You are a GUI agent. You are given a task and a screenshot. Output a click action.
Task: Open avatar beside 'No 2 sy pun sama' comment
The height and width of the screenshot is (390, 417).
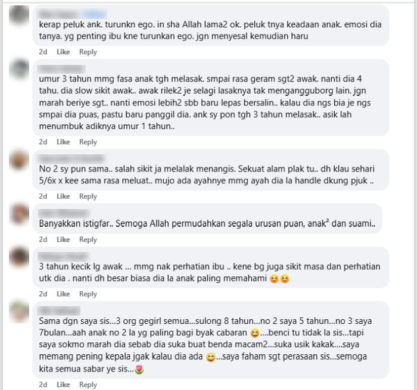point(19,160)
